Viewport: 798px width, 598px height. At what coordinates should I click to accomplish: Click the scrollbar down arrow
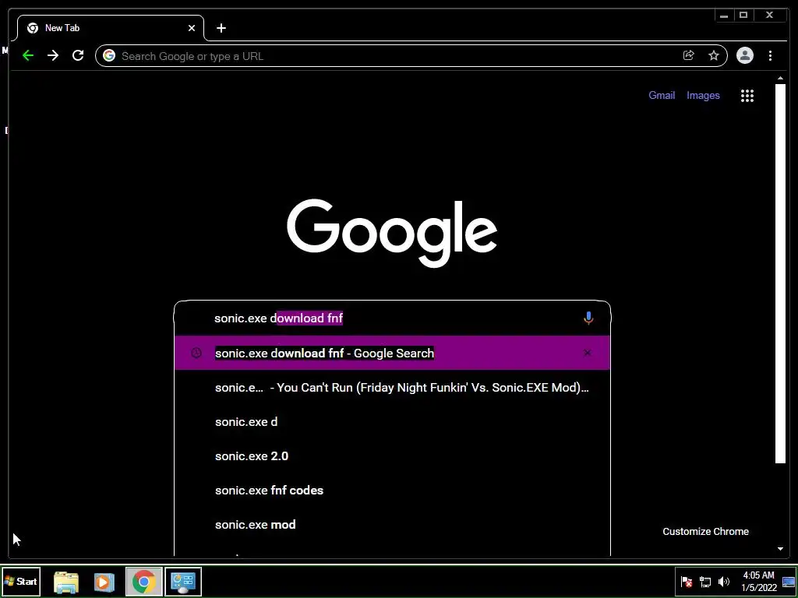pyautogui.click(x=780, y=549)
